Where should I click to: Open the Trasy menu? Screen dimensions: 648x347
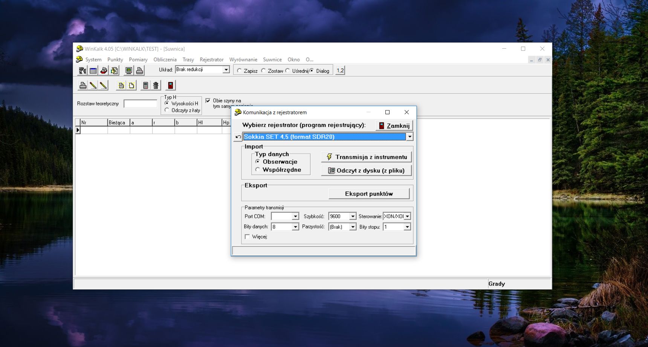(x=188, y=60)
